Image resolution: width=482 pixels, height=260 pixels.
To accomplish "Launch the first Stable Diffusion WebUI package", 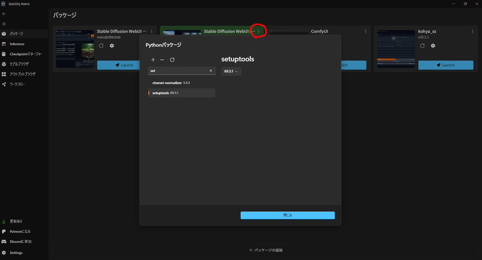I will point(118,65).
